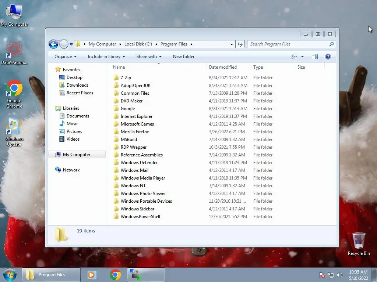Expand arrow after Program Files breadcrumb
The image size is (377, 282).
click(191, 44)
